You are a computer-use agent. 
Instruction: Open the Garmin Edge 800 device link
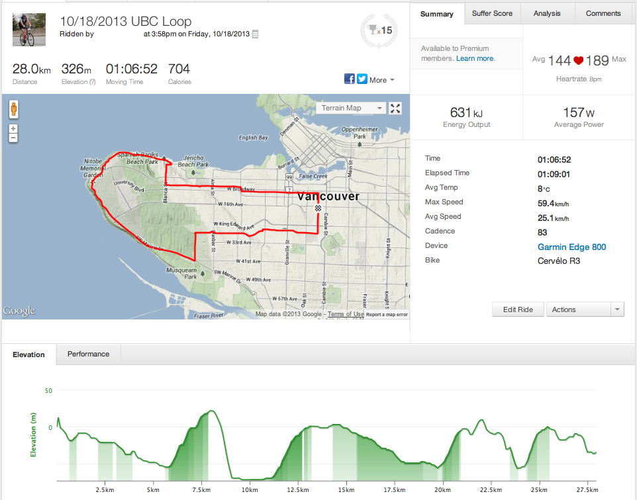click(571, 247)
